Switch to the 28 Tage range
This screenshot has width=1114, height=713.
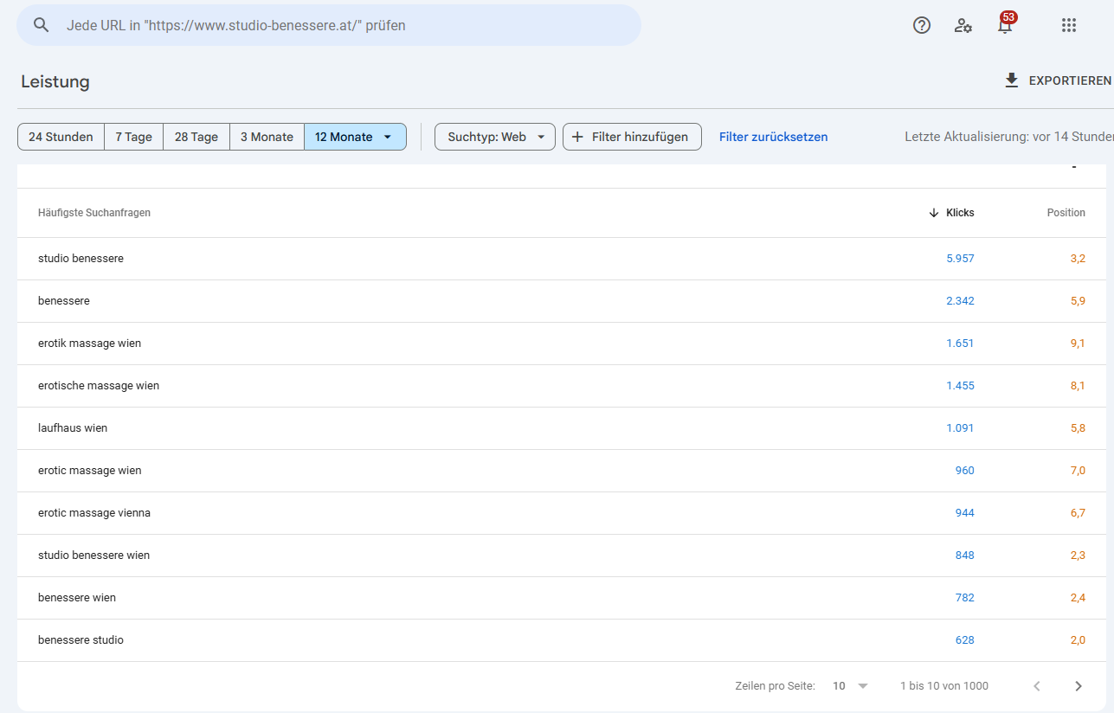[196, 137]
